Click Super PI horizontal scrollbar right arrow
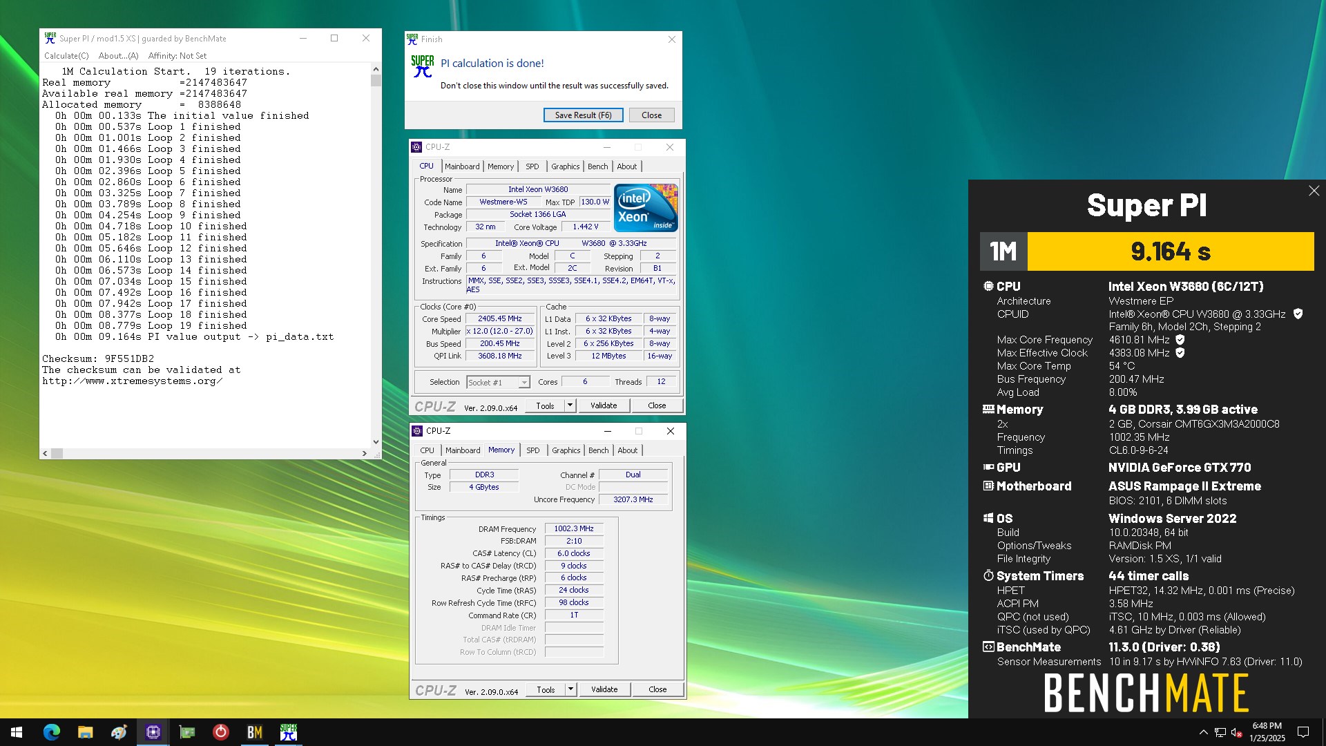This screenshot has width=1326, height=746. [x=365, y=454]
